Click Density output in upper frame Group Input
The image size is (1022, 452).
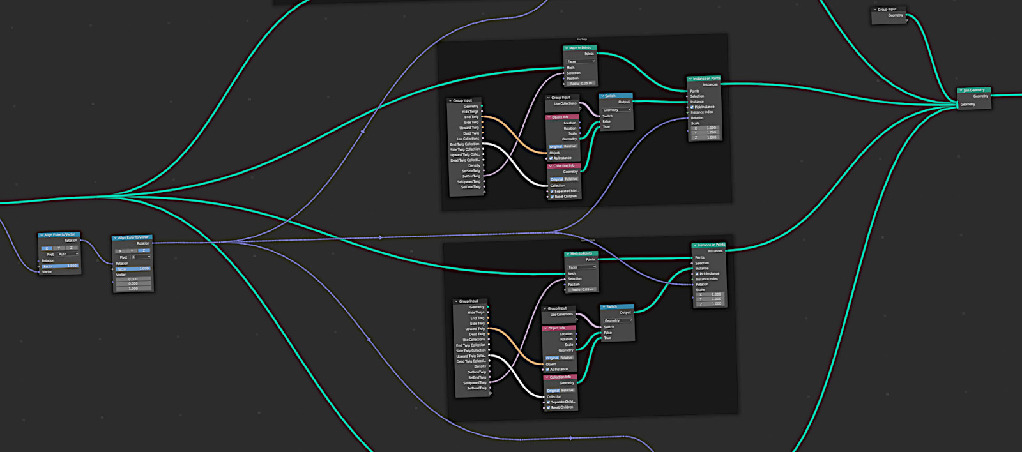(x=484, y=165)
